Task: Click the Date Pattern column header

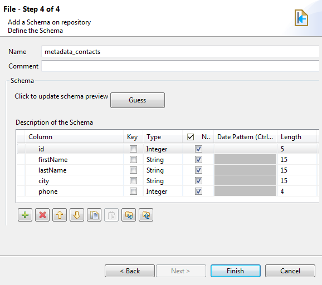Action: (x=246, y=137)
